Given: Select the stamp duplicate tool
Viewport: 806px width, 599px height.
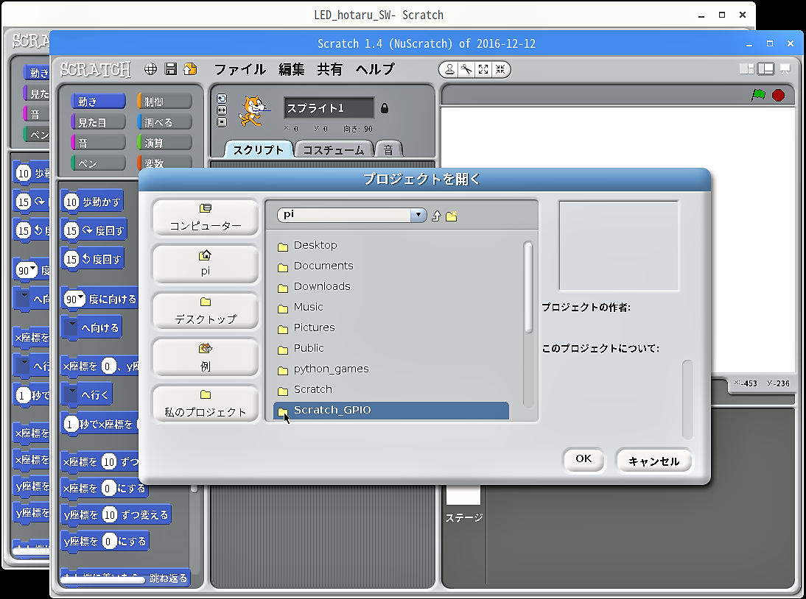Looking at the screenshot, I should pos(449,69).
